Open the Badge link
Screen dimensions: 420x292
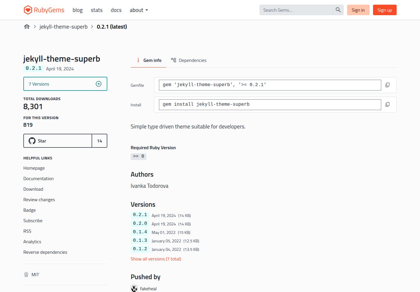click(x=29, y=210)
